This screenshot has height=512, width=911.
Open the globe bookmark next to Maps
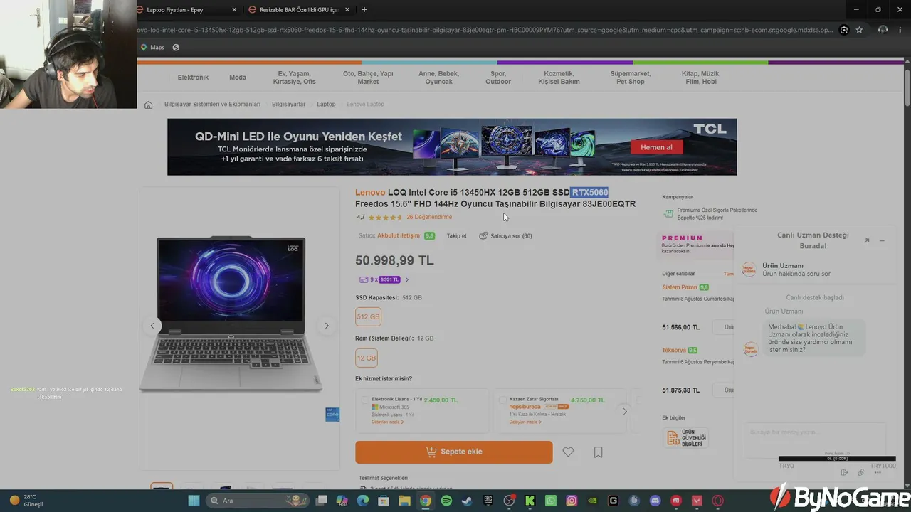point(176,48)
